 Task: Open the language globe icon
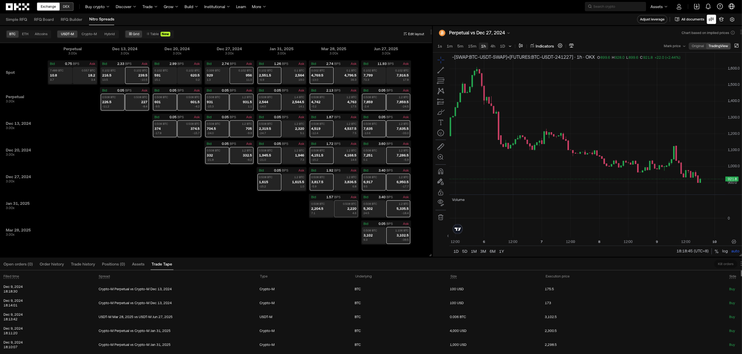[732, 7]
